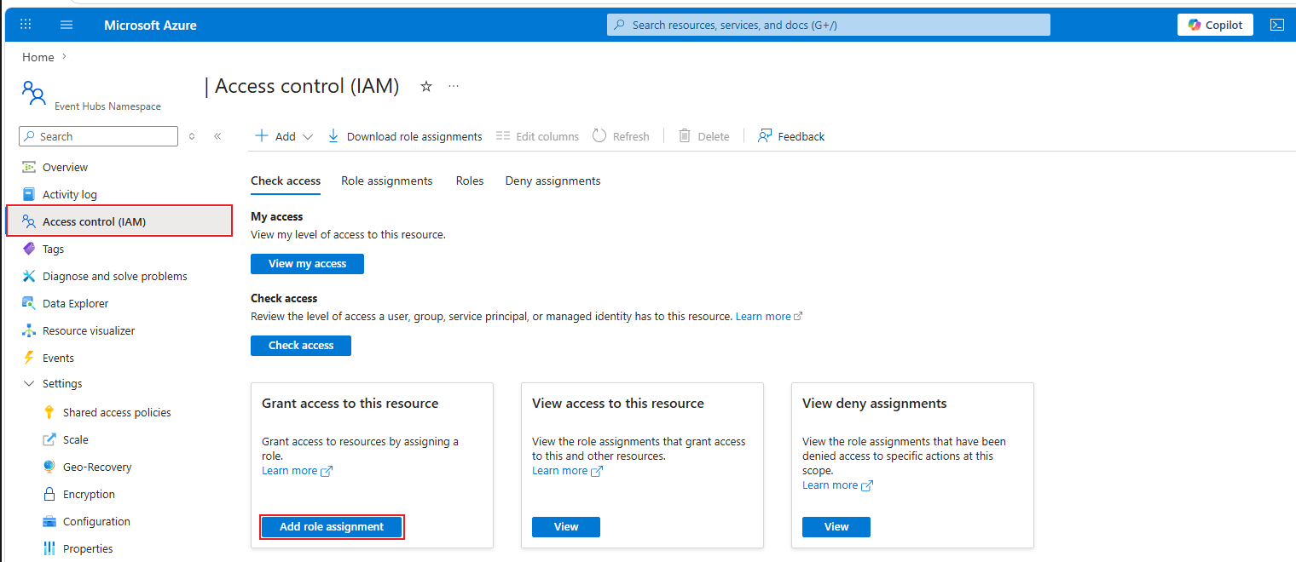Image resolution: width=1296 pixels, height=562 pixels.
Task: Favorite this page with the star icon
Action: coord(426,86)
